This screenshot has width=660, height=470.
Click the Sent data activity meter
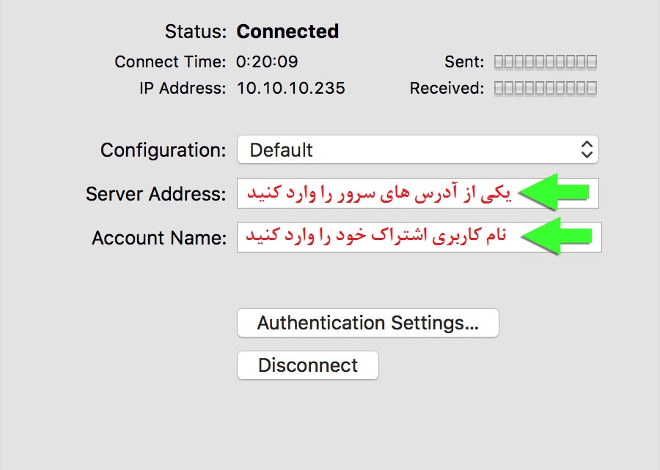545,61
